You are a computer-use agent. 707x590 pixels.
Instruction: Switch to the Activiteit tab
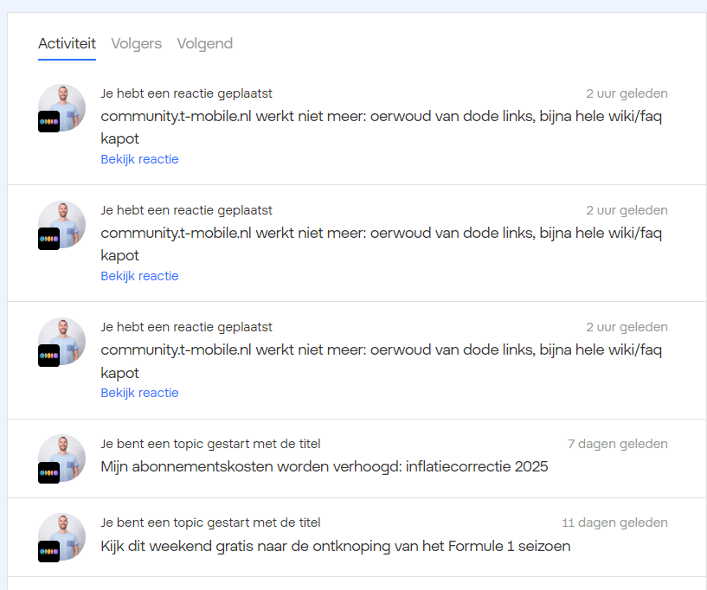tap(67, 44)
